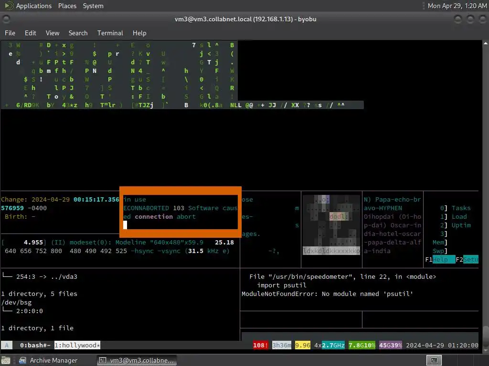Open the Terminal menu
Viewport: 489px width, 366px height.
110,33
